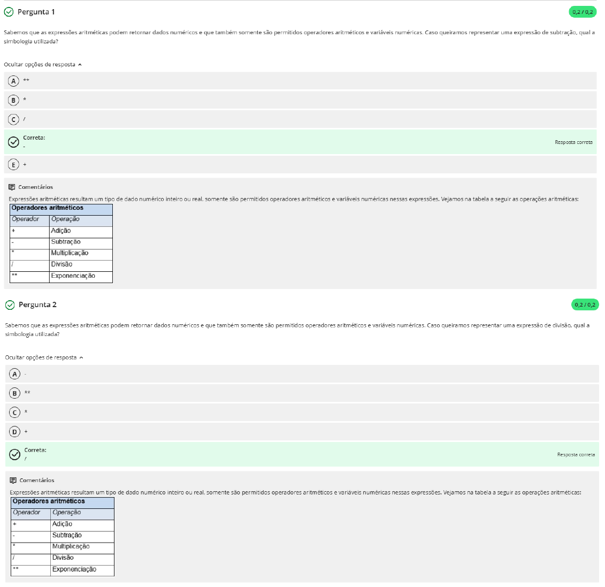Click the Pergunta 2 heading

point(37,305)
